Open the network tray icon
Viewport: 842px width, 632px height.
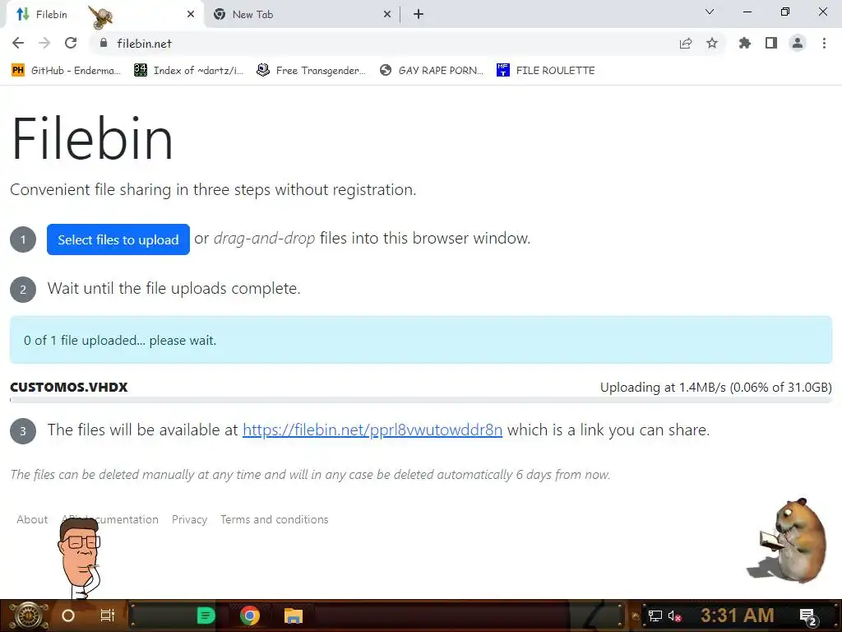pyautogui.click(x=655, y=616)
